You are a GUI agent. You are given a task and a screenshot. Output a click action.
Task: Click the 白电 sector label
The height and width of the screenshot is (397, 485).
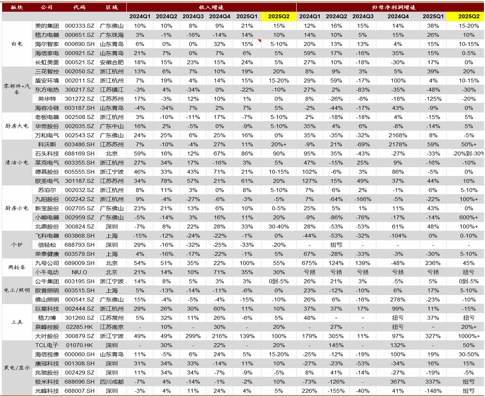pyautogui.click(x=17, y=44)
